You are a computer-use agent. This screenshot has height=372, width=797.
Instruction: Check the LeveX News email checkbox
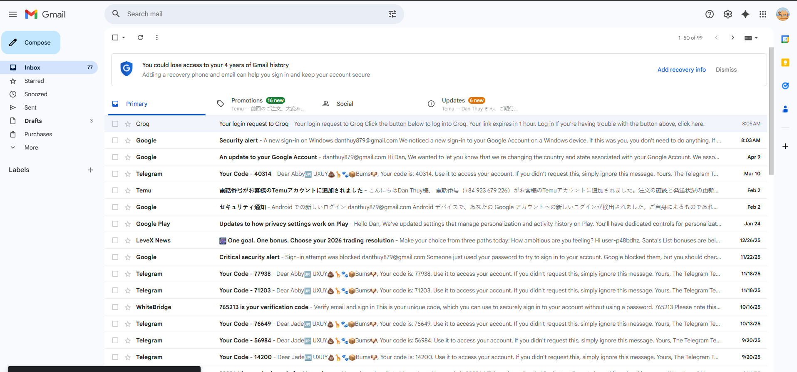pyautogui.click(x=115, y=240)
